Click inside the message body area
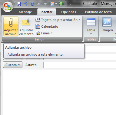The image size is (116, 115). pyautogui.click(x=59, y=92)
